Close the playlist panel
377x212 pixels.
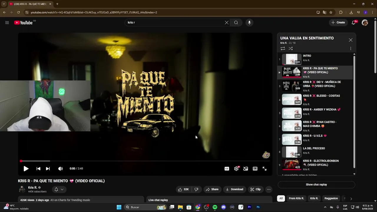(x=350, y=40)
